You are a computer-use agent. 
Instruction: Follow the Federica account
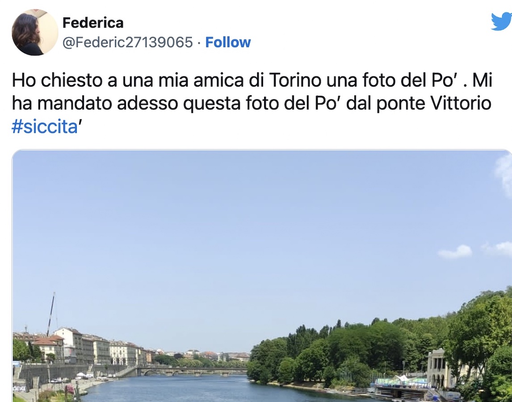point(228,42)
